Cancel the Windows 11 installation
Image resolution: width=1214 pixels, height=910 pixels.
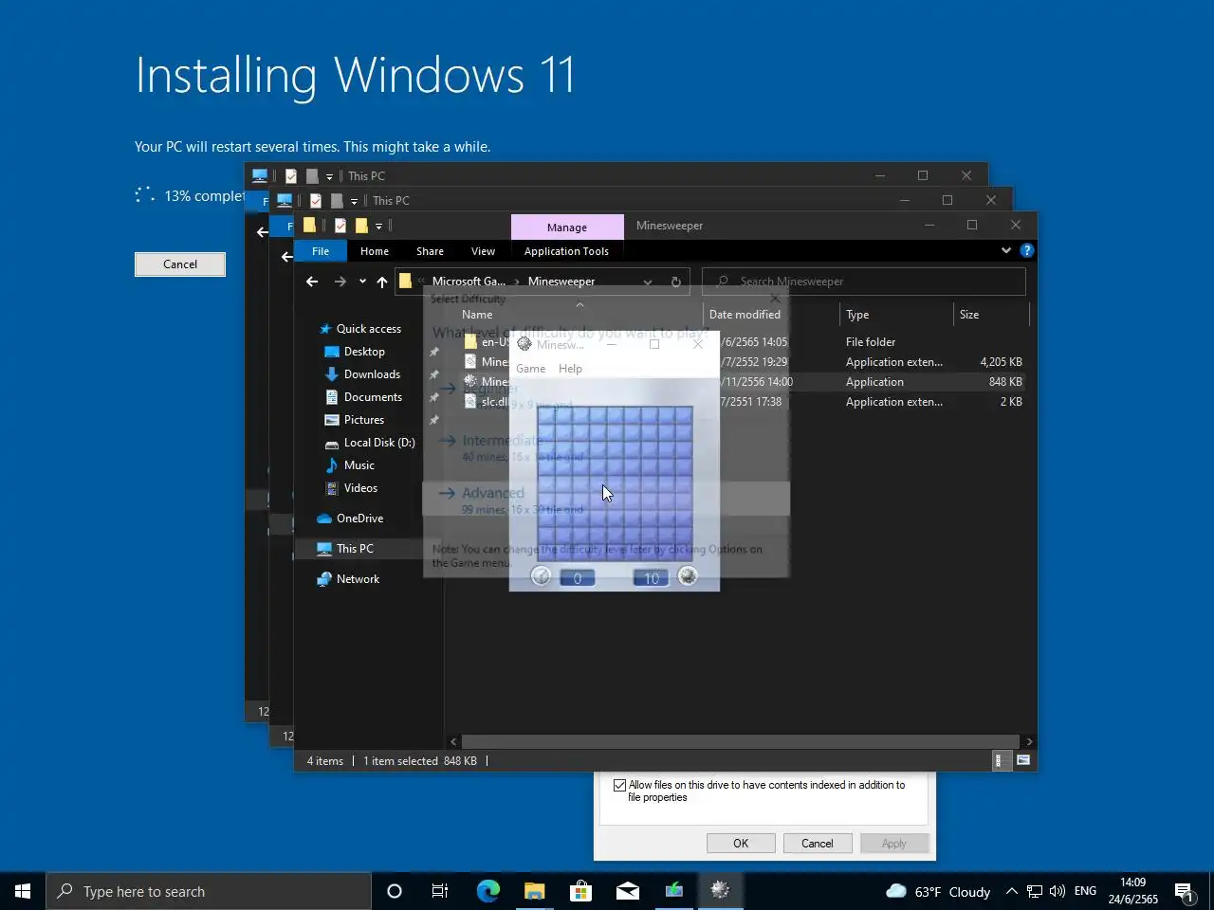180,264
